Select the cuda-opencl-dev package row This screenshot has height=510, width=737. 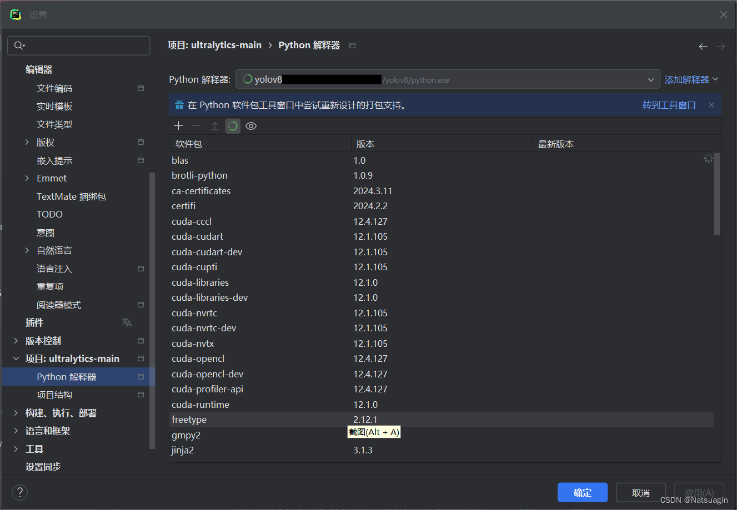[x=442, y=374]
